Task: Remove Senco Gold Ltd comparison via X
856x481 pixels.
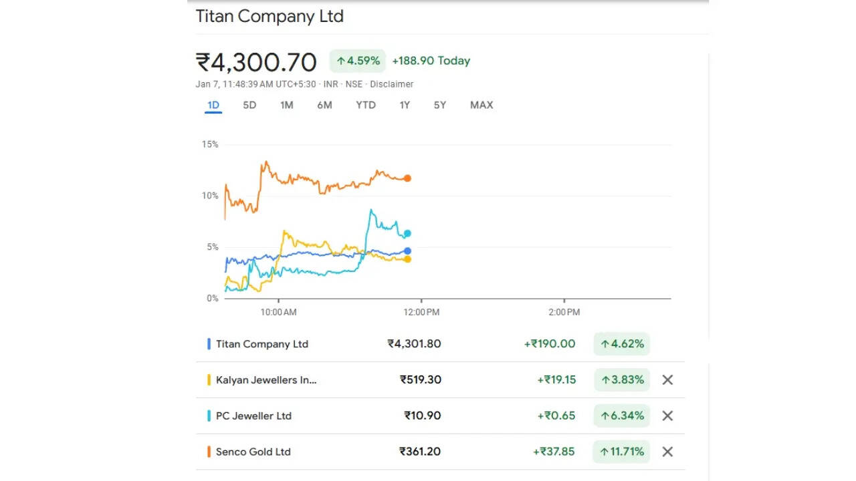Action: click(x=667, y=452)
